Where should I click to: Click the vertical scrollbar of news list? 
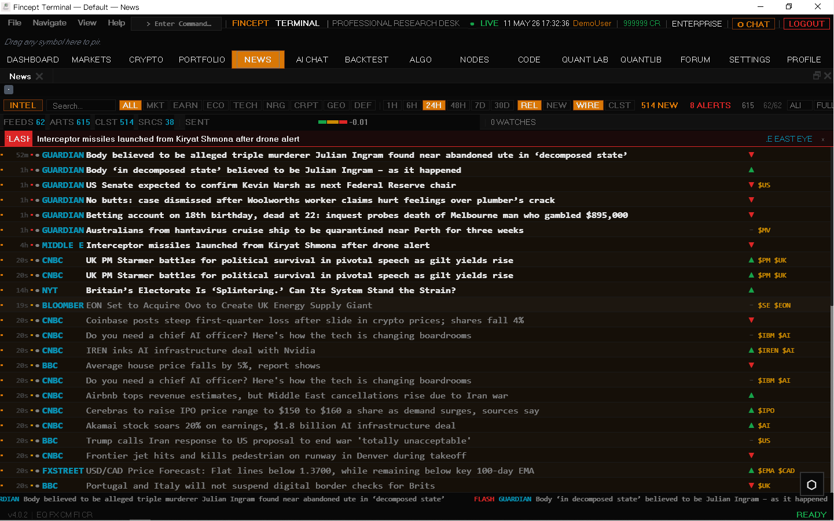(x=832, y=319)
